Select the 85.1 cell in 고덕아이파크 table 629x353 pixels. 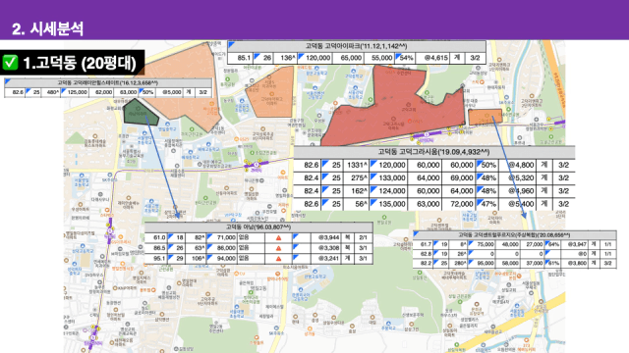240,58
